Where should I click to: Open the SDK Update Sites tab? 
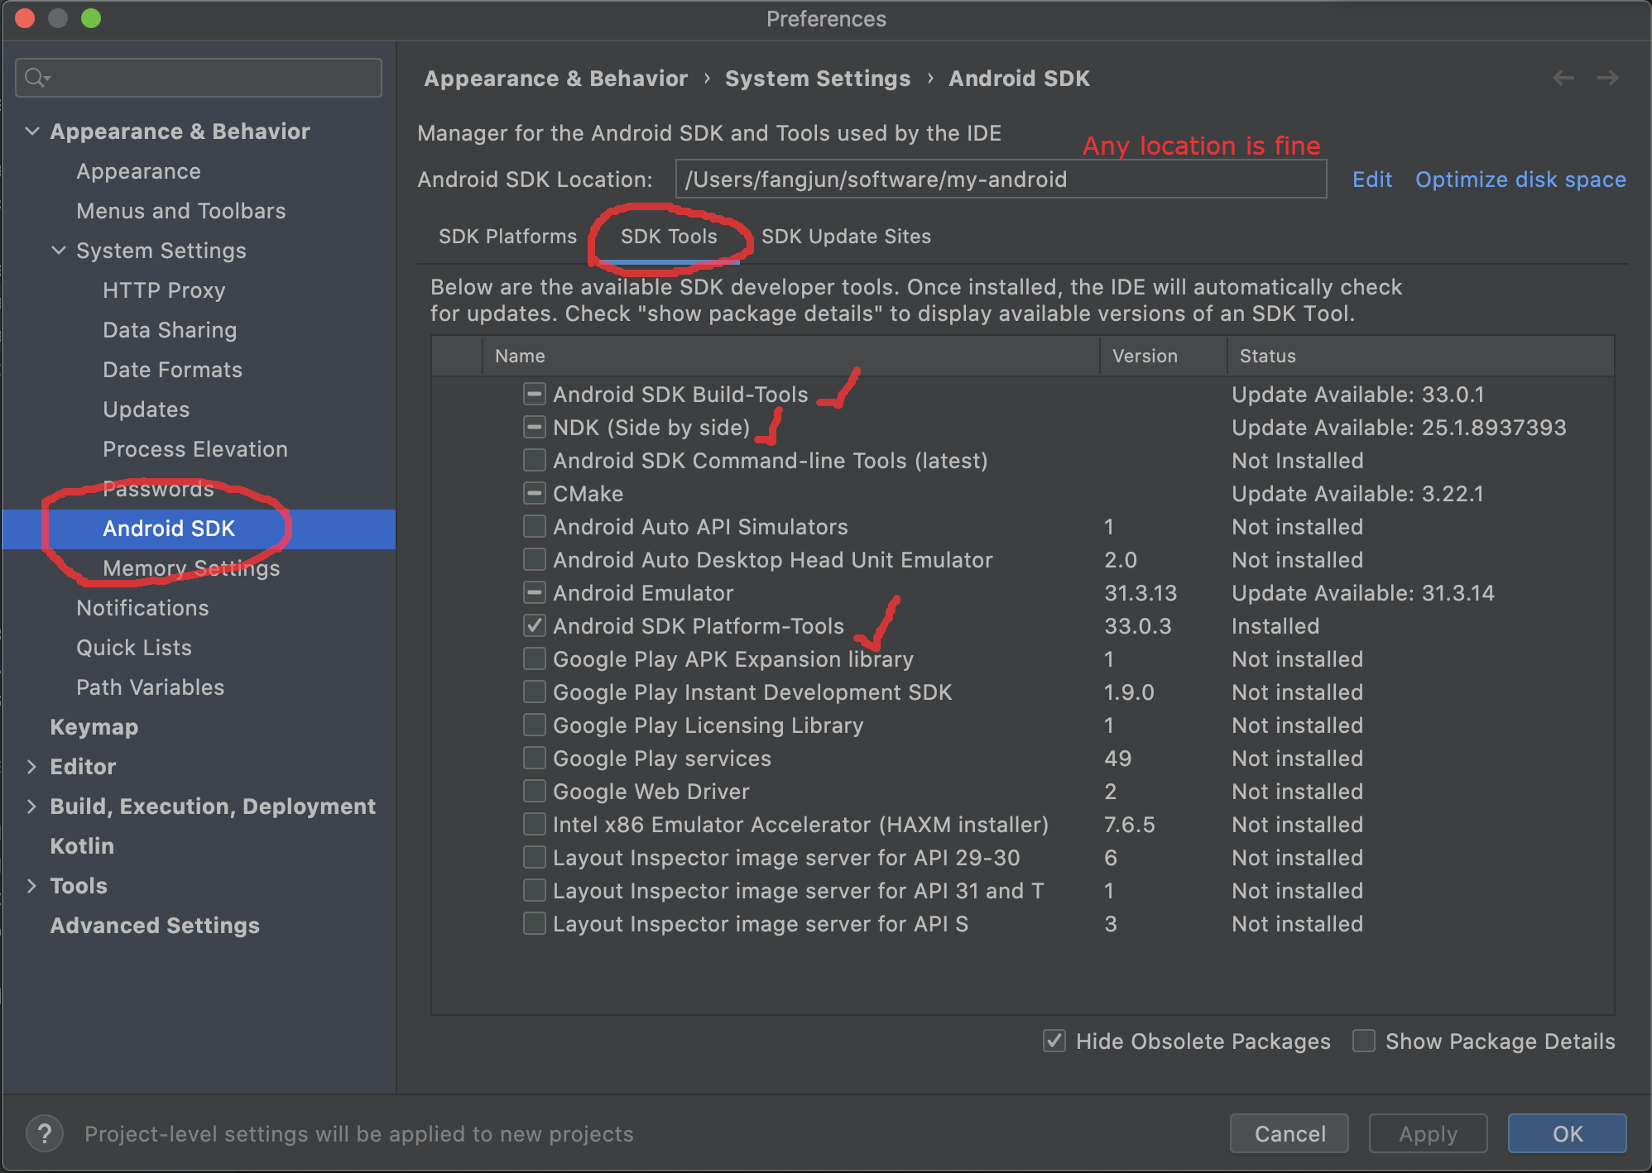(x=846, y=237)
